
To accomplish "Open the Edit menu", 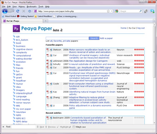I will (9, 7).
